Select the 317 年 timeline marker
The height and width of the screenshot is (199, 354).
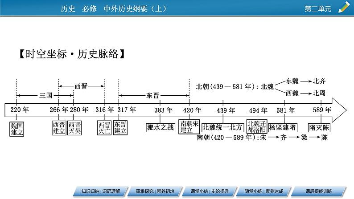coord(127,110)
